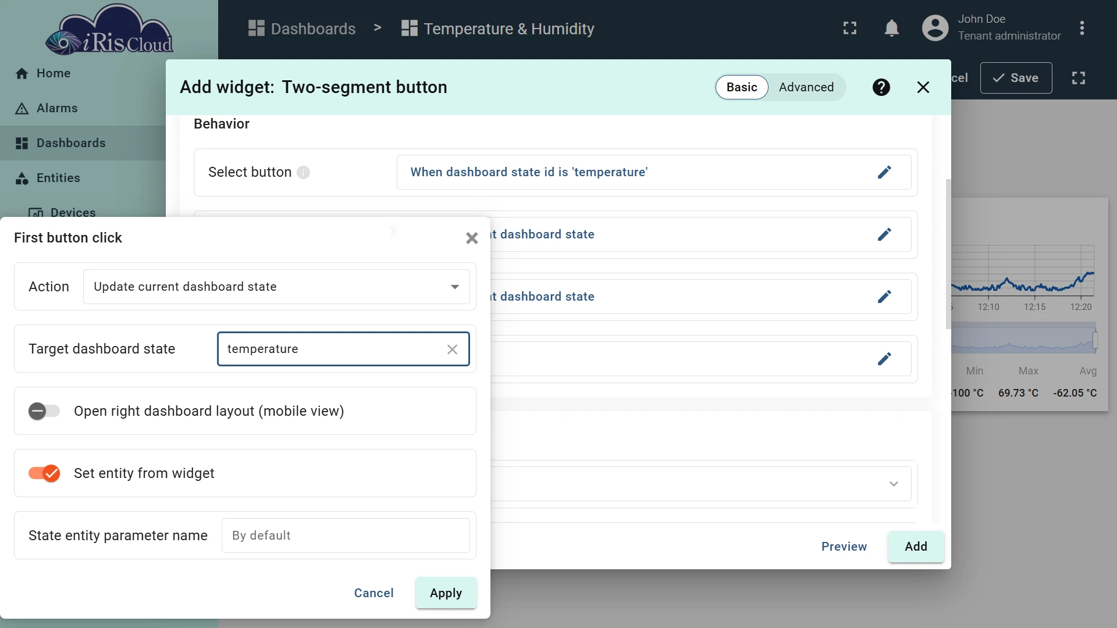Edit the second dashboard state action pencil
This screenshot has height=628, width=1117.
coord(884,297)
